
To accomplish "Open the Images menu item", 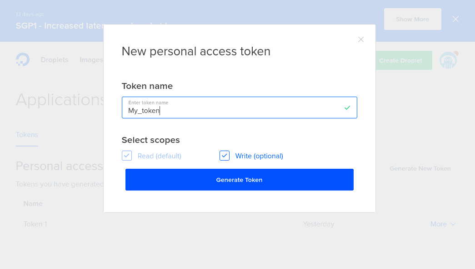I will click(91, 60).
